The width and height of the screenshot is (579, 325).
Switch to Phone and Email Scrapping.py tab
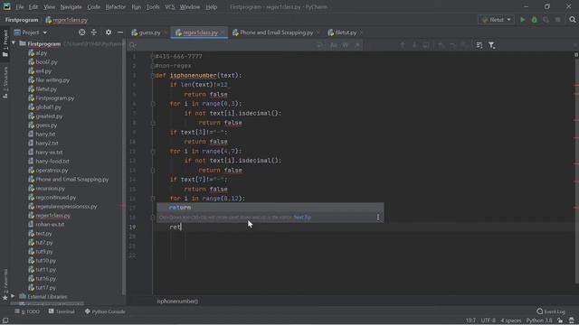[276, 32]
